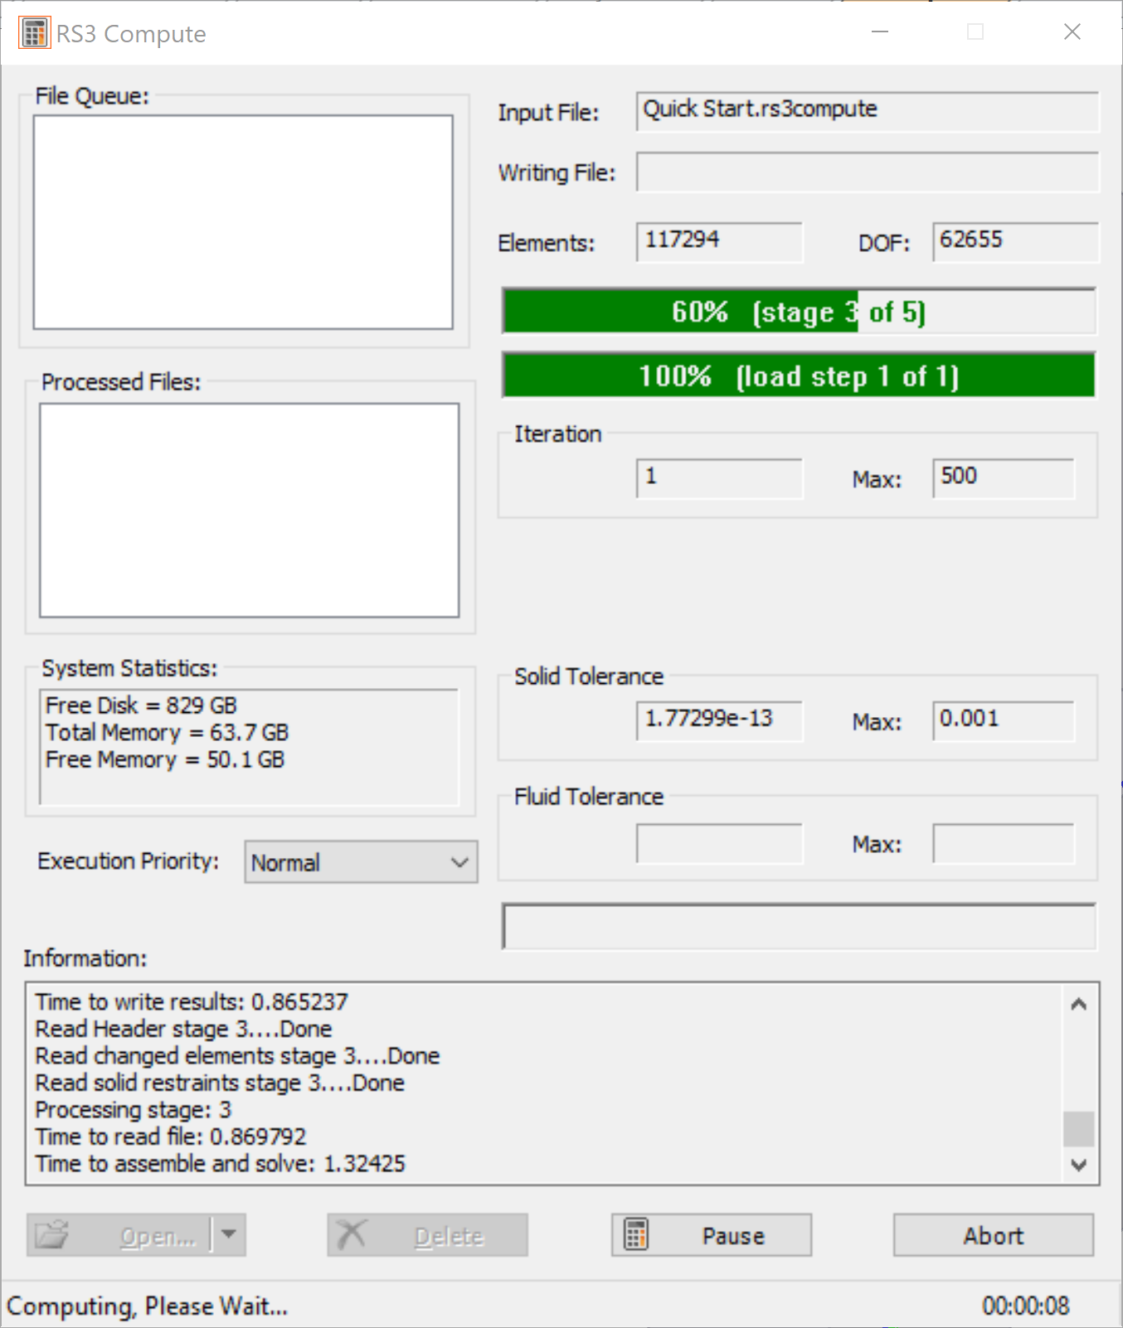This screenshot has width=1123, height=1328.
Task: Click the DOF value field
Action: pos(1014,240)
